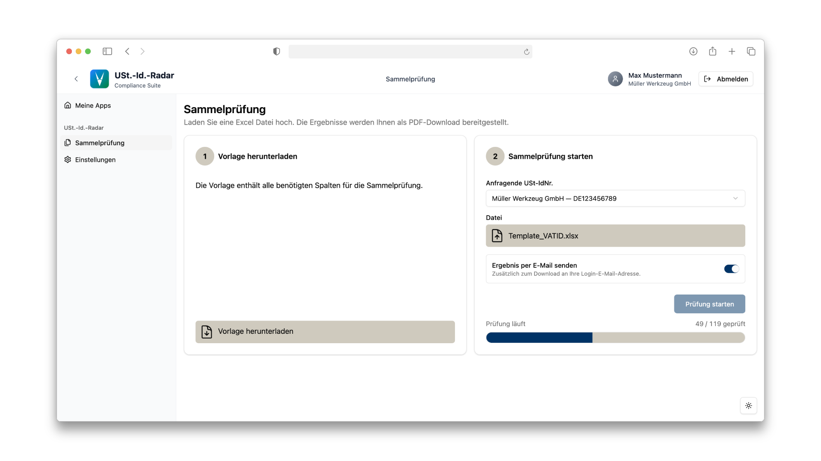Open the browser downloads icon

(x=693, y=51)
